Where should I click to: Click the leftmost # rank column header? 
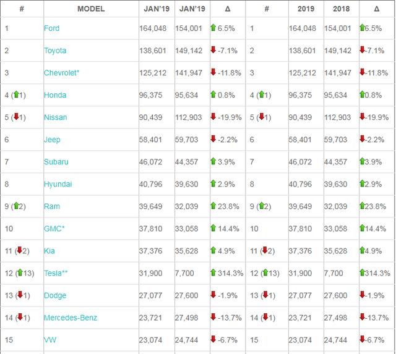tap(21, 9)
